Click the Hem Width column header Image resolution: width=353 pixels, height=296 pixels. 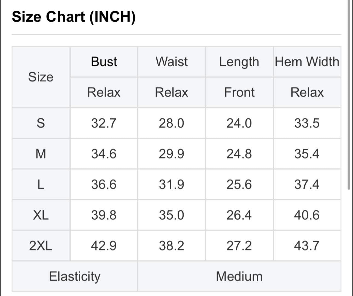click(307, 62)
